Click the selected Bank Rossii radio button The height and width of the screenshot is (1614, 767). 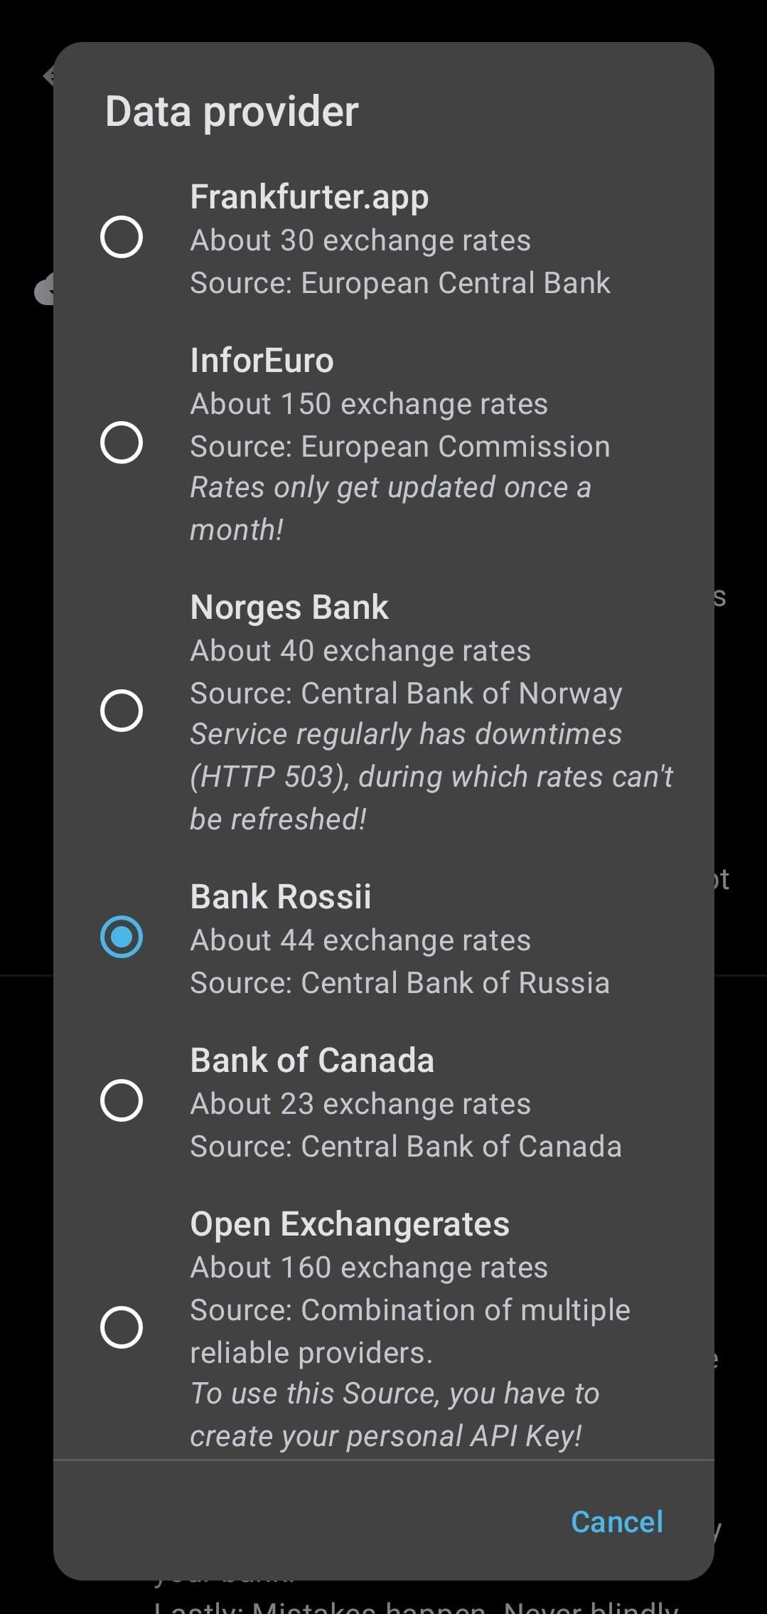(122, 937)
